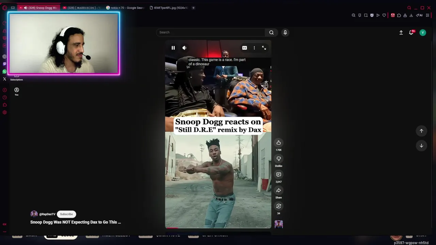Open the AI assistant button in toolbar
The image size is (436, 245).
pos(419,15)
